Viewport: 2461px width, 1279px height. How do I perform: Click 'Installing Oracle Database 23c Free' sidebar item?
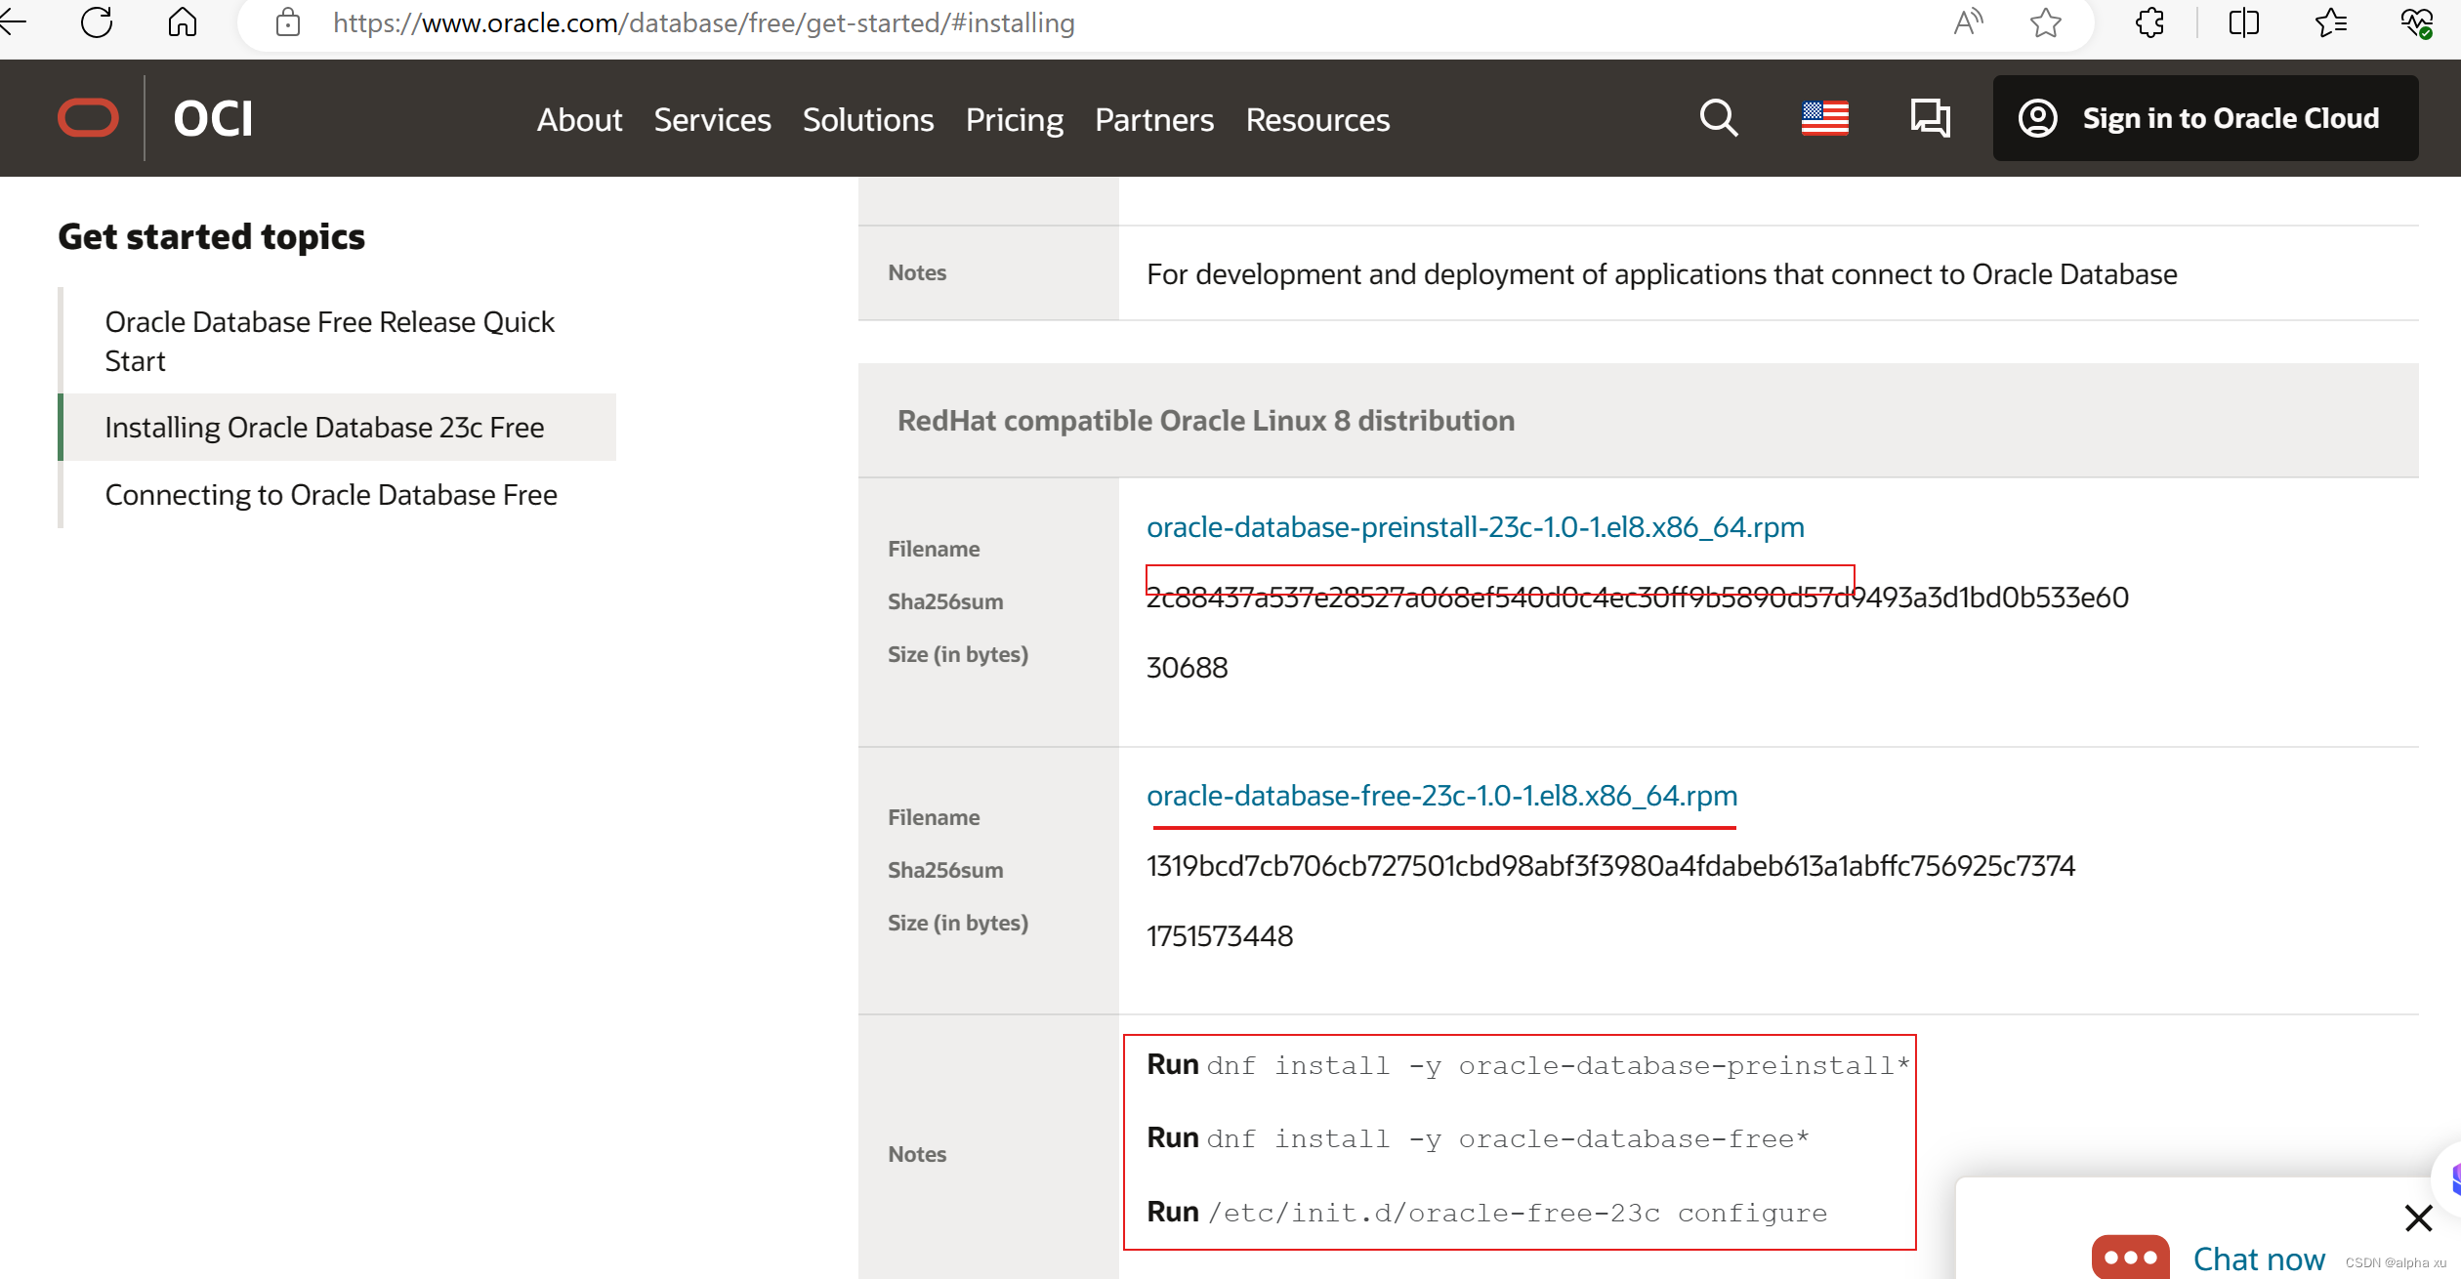click(x=325, y=427)
